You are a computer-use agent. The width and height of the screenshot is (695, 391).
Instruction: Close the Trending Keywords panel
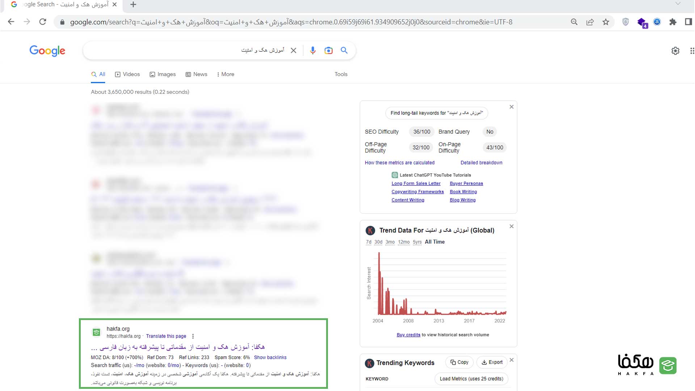511,360
